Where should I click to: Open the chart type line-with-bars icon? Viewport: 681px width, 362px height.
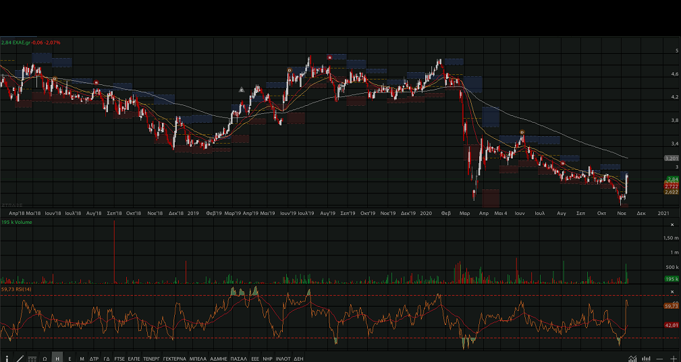click(x=632, y=359)
